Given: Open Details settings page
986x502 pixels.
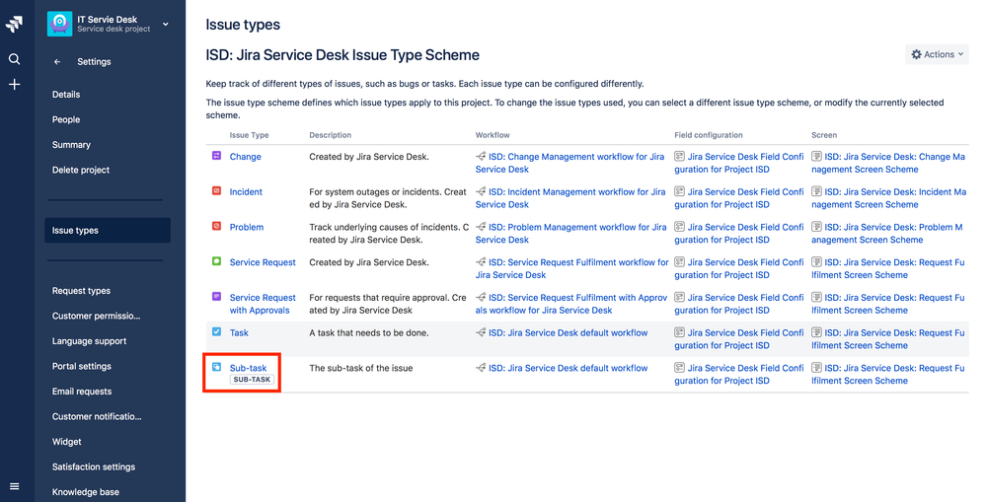Looking at the screenshot, I should pos(66,95).
